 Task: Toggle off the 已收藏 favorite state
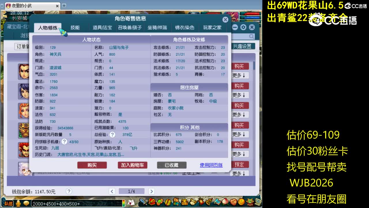click(172, 165)
